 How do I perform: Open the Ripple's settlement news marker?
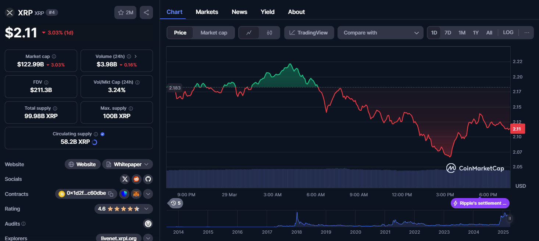tap(480, 203)
